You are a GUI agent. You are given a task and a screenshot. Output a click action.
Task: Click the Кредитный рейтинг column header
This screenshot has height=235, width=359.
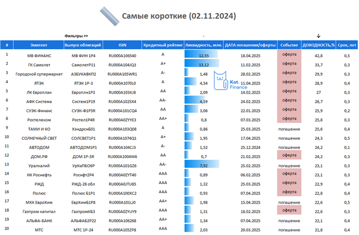pyautogui.click(x=163, y=45)
